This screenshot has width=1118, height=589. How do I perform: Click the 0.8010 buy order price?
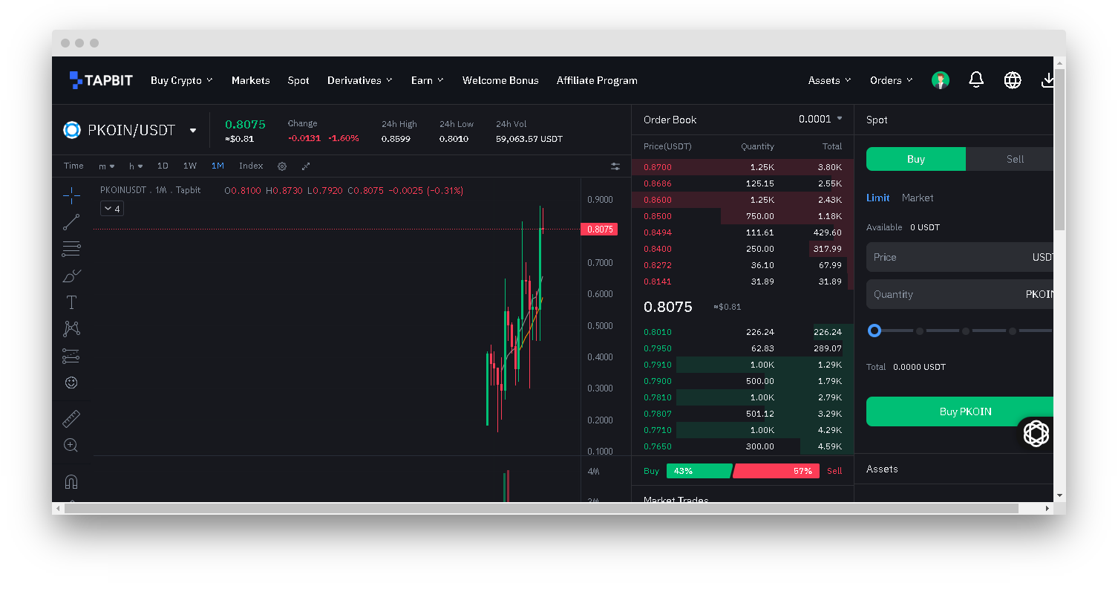click(657, 332)
